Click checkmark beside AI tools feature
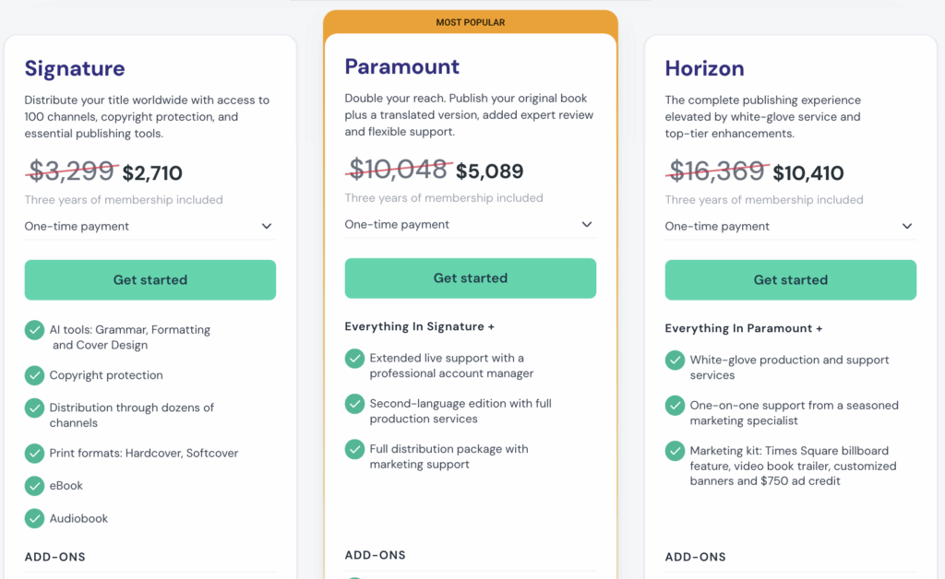The height and width of the screenshot is (579, 945). [34, 330]
